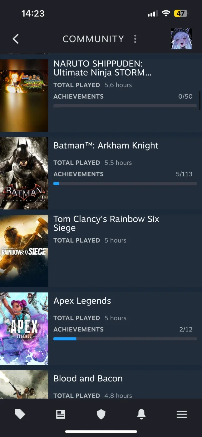
Task: Open the News icon in the bottom bar
Action: 61,414
